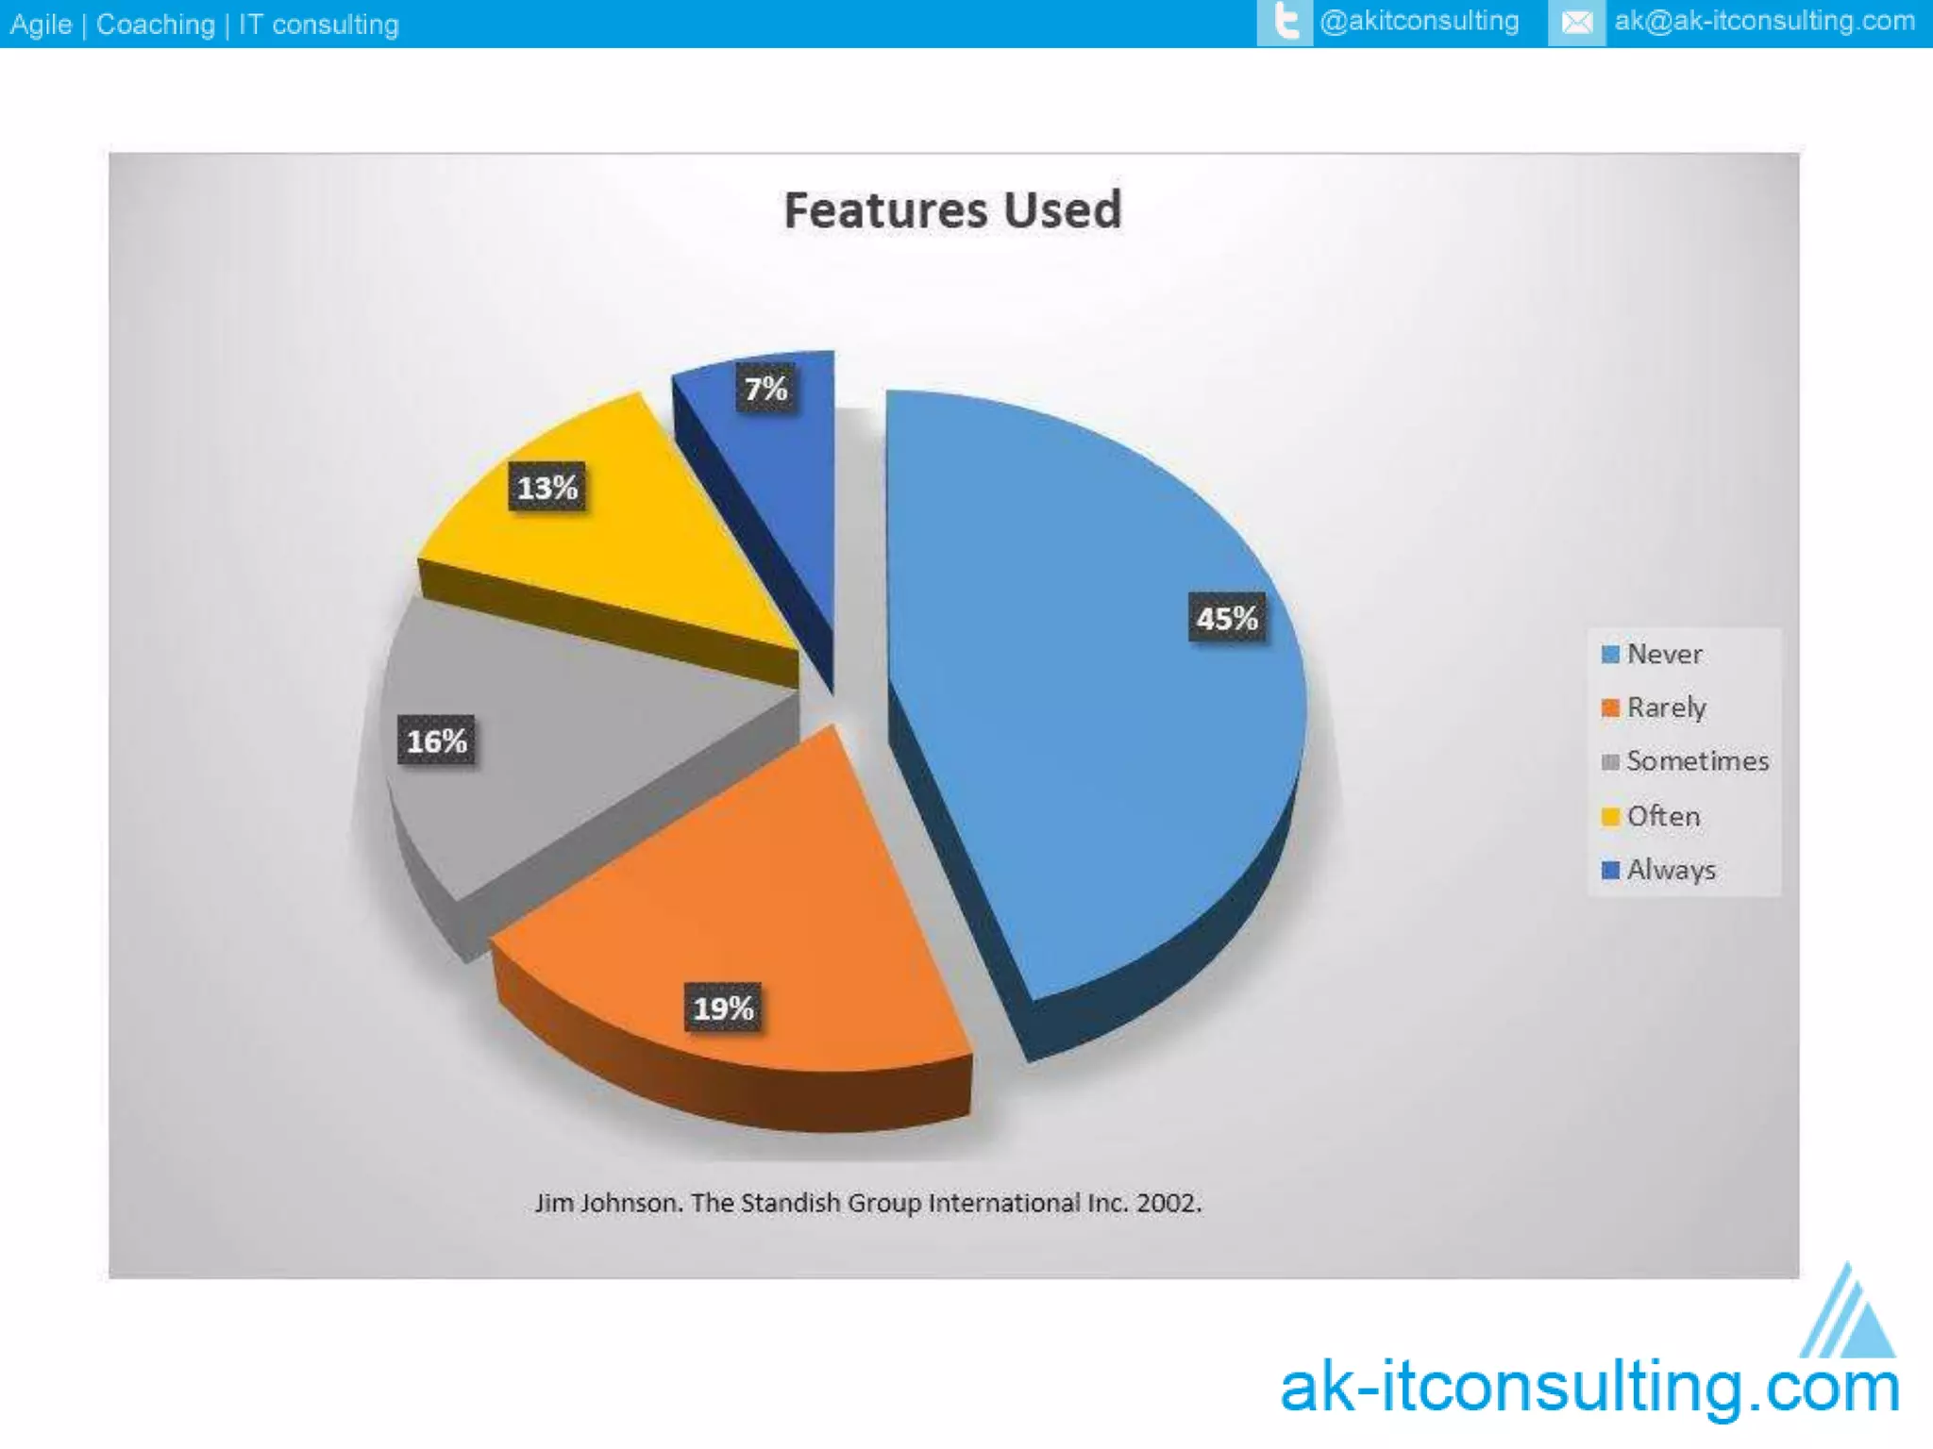1933x1449 pixels.
Task: Click the ak@ak-itconsulting.com email address
Action: tap(1764, 22)
